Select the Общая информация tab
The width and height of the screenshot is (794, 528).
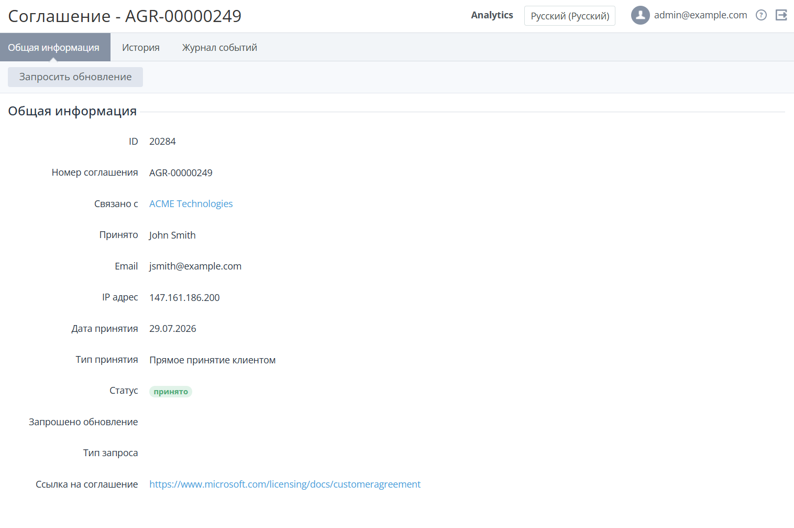55,47
